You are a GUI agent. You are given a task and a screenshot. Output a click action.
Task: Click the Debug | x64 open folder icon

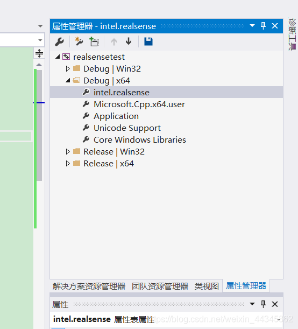click(76, 80)
